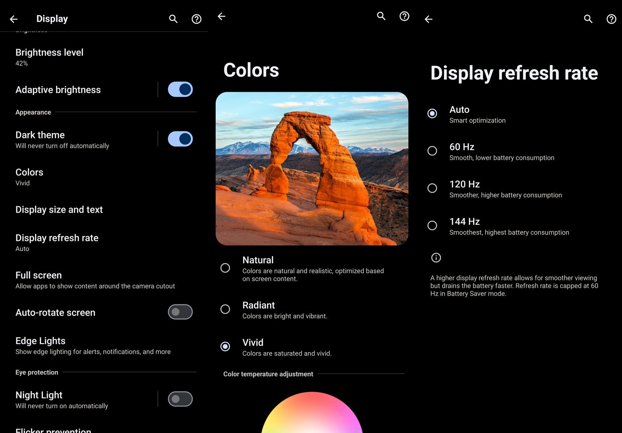Select the Vivid color mode radio button

point(225,346)
